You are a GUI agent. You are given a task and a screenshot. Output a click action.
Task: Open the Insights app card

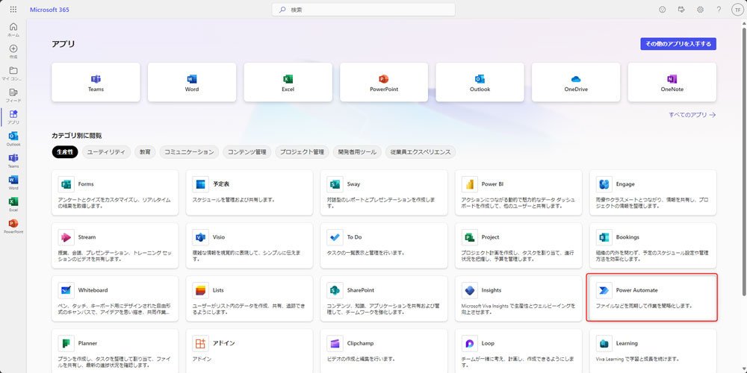click(518, 299)
